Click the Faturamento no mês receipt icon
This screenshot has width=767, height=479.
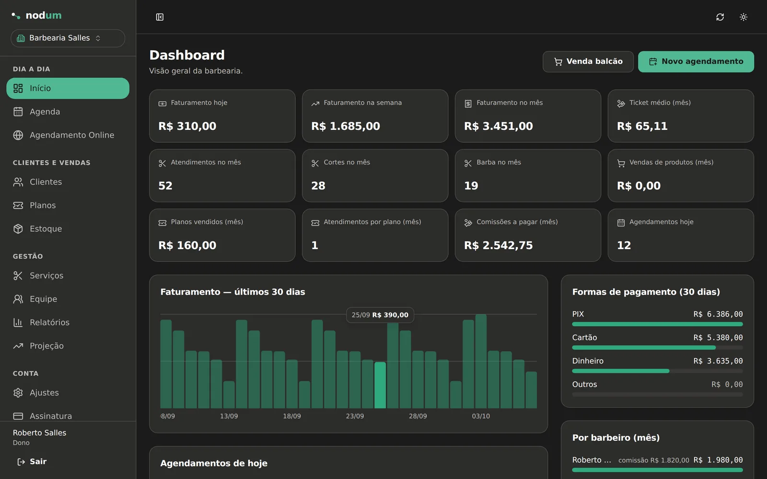(x=468, y=103)
